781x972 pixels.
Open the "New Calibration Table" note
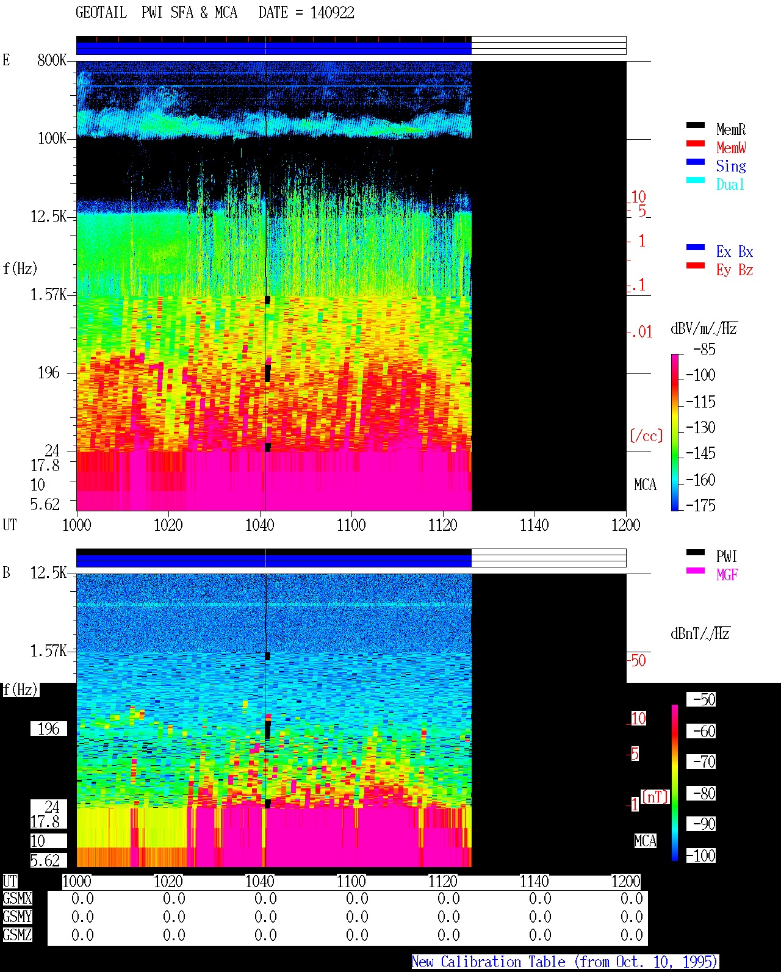(565, 962)
